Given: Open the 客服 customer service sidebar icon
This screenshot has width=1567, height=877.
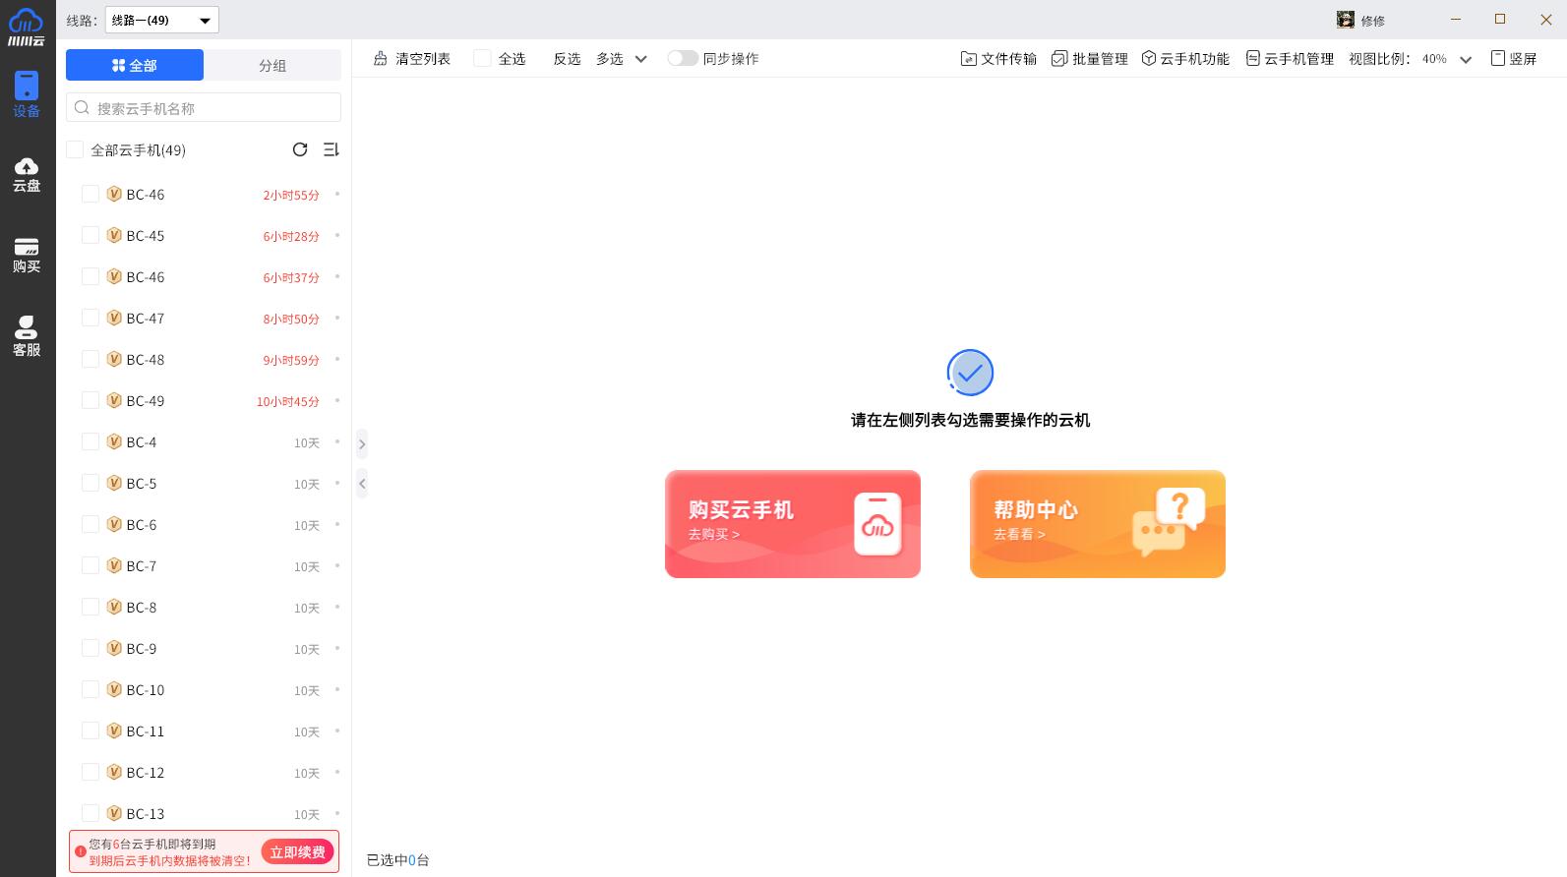Looking at the screenshot, I should coord(27,336).
